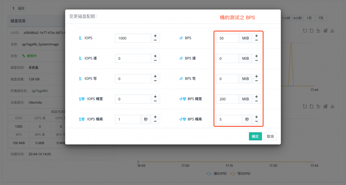Switch upper chart to bar chart icon
This screenshot has height=185, width=346.
(325, 30)
